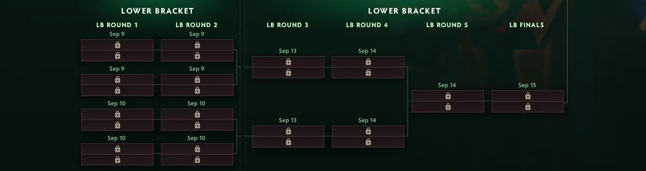Select the LB FINALS column heading
Viewport: 646px width, 171px height.
[x=527, y=25]
